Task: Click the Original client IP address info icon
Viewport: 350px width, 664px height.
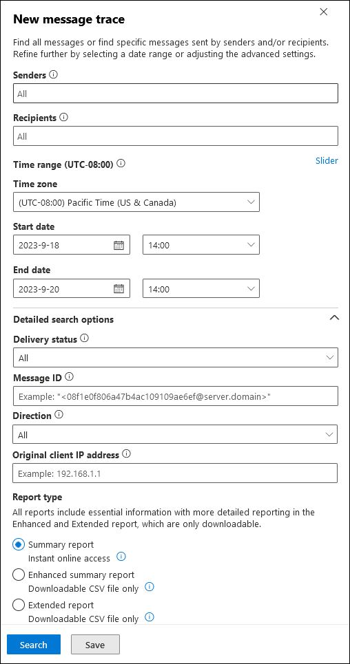Action: (x=126, y=454)
